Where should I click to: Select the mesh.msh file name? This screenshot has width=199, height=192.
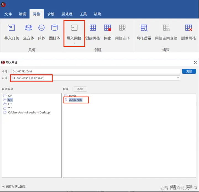coord(75,100)
